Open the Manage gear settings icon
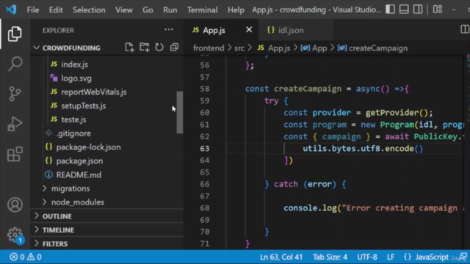The image size is (470, 264). [15, 235]
